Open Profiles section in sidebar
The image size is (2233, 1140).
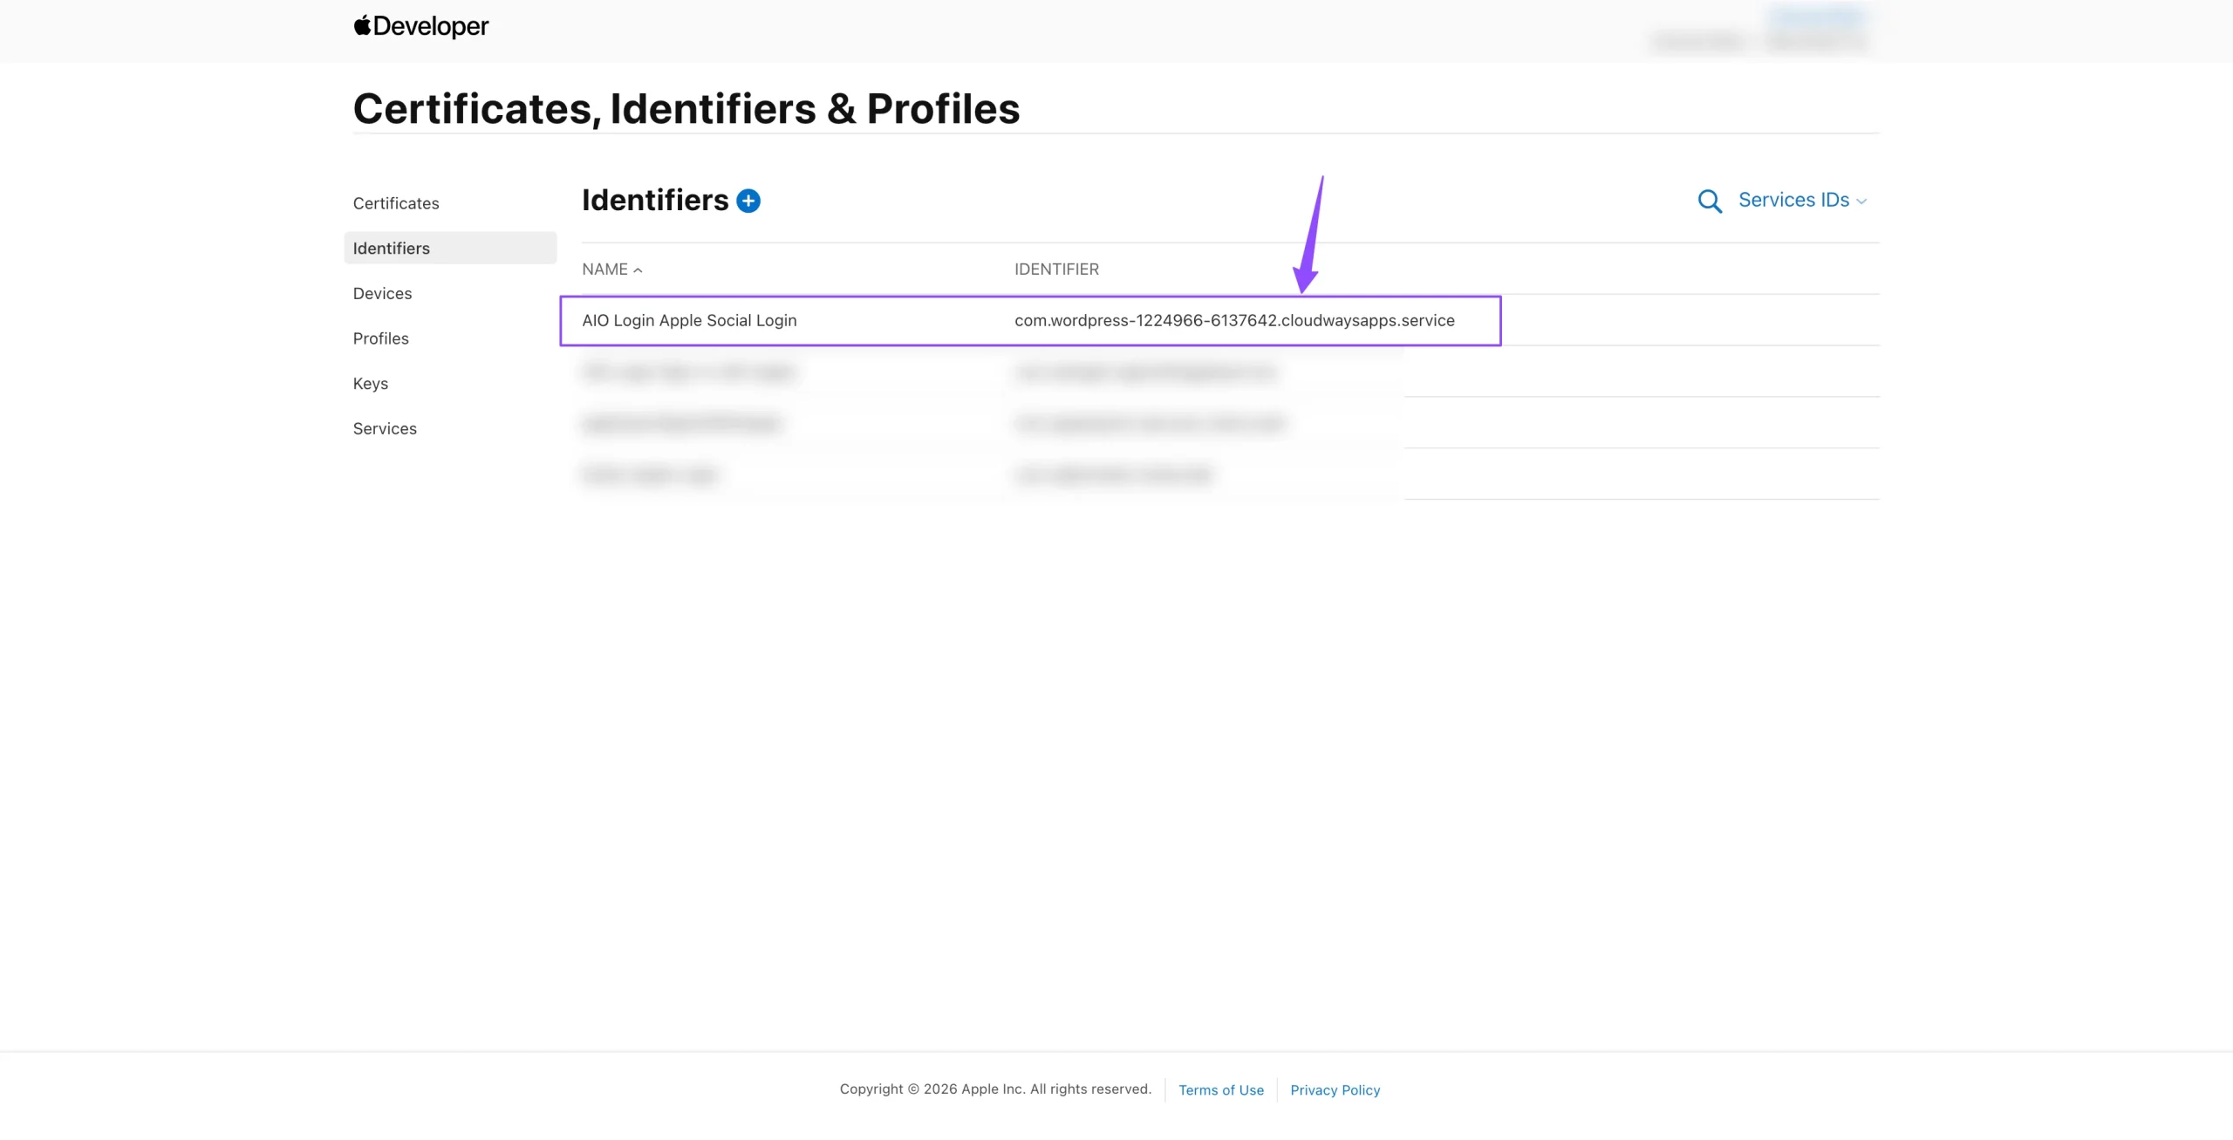pyautogui.click(x=380, y=338)
